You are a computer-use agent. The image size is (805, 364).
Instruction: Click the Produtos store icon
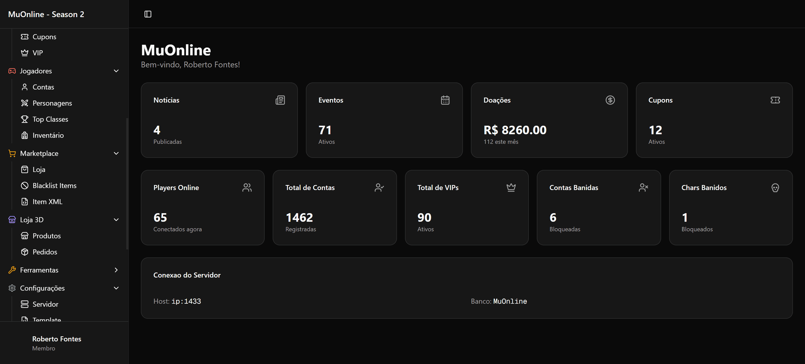click(24, 236)
